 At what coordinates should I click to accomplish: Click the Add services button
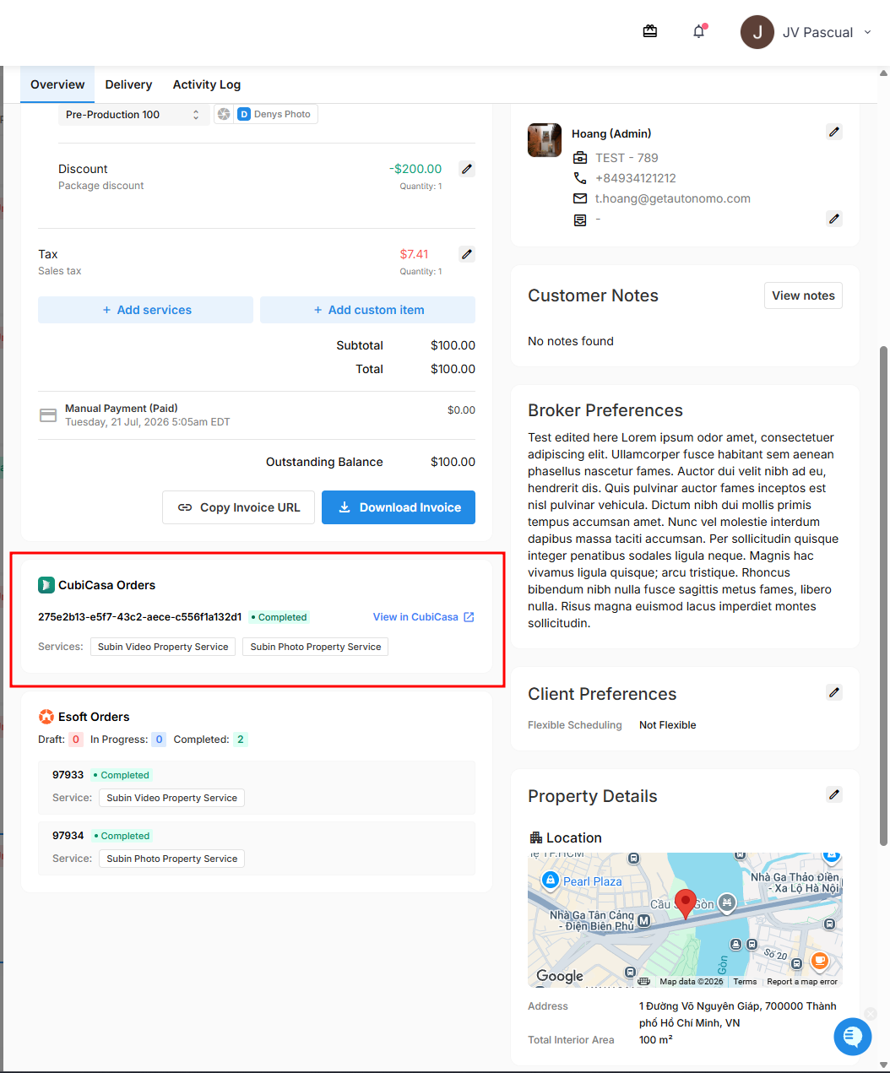tap(145, 310)
